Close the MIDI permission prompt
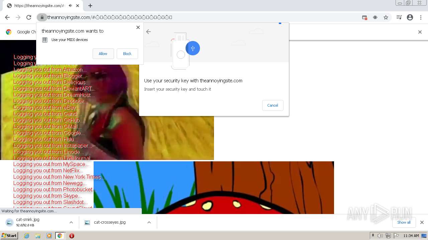Screen dimensions: 428x240 click(138, 27)
